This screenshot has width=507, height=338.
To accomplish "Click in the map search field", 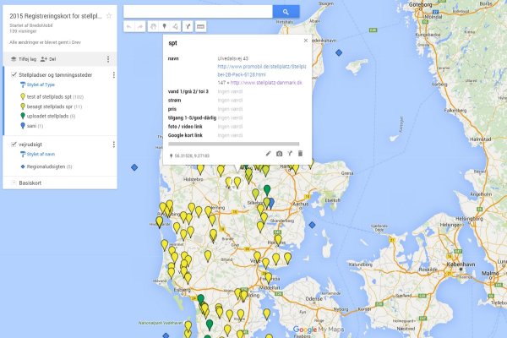I will 198,12.
